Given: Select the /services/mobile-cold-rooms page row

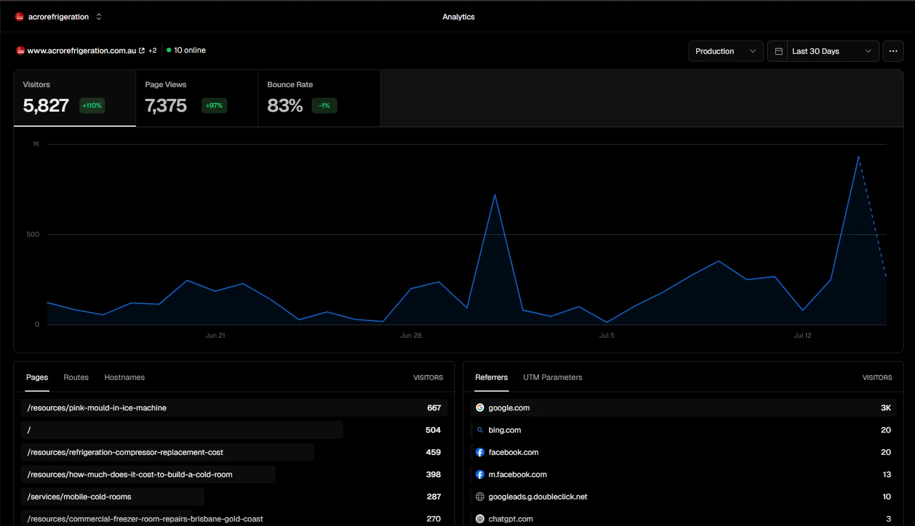Looking at the screenshot, I should (x=234, y=497).
